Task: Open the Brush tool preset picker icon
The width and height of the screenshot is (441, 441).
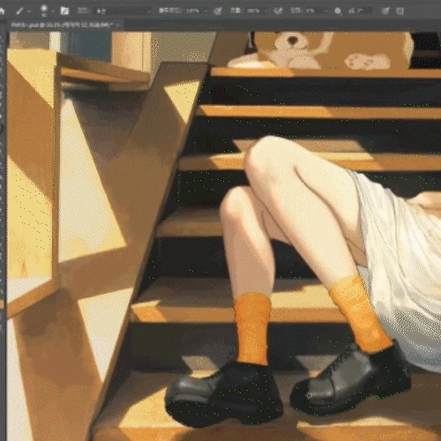Action: pos(19,11)
